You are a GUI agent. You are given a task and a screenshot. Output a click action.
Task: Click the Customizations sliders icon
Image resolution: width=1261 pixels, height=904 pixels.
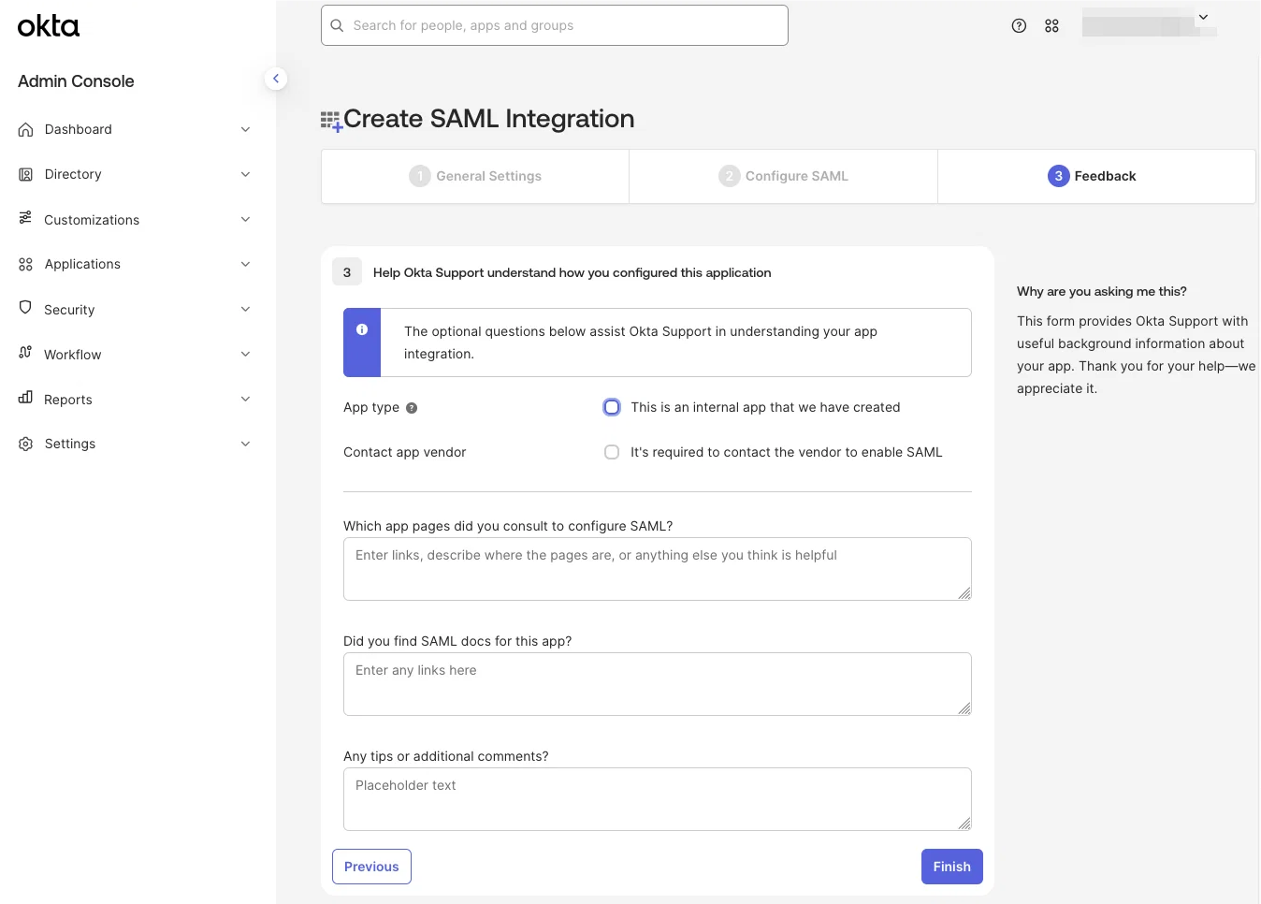point(26,218)
